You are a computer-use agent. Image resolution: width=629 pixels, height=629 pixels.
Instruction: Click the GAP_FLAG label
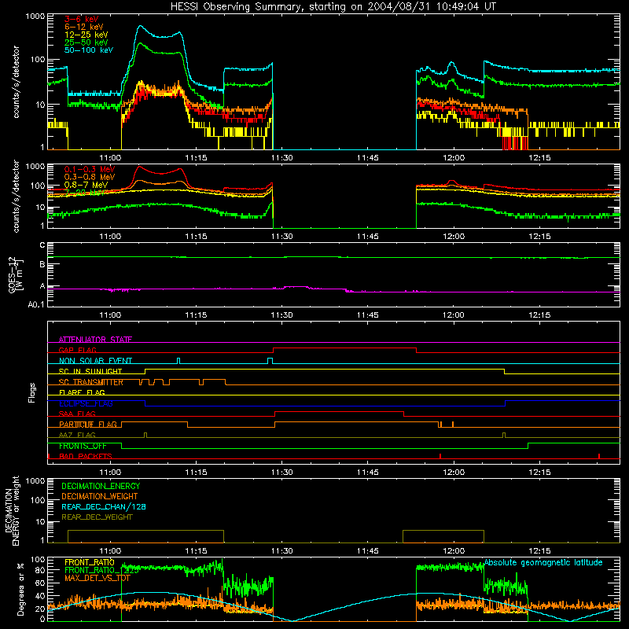(77, 350)
